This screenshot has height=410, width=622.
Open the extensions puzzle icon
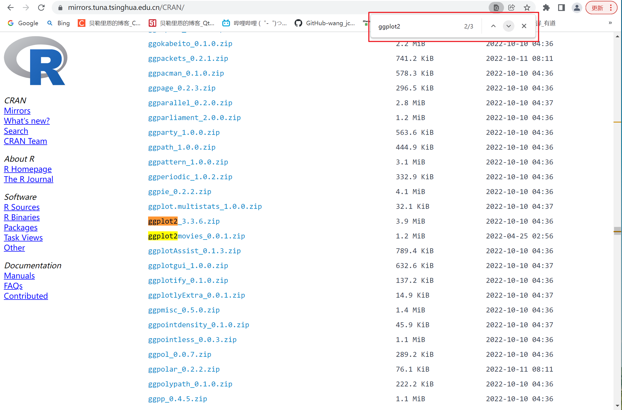pos(546,7)
